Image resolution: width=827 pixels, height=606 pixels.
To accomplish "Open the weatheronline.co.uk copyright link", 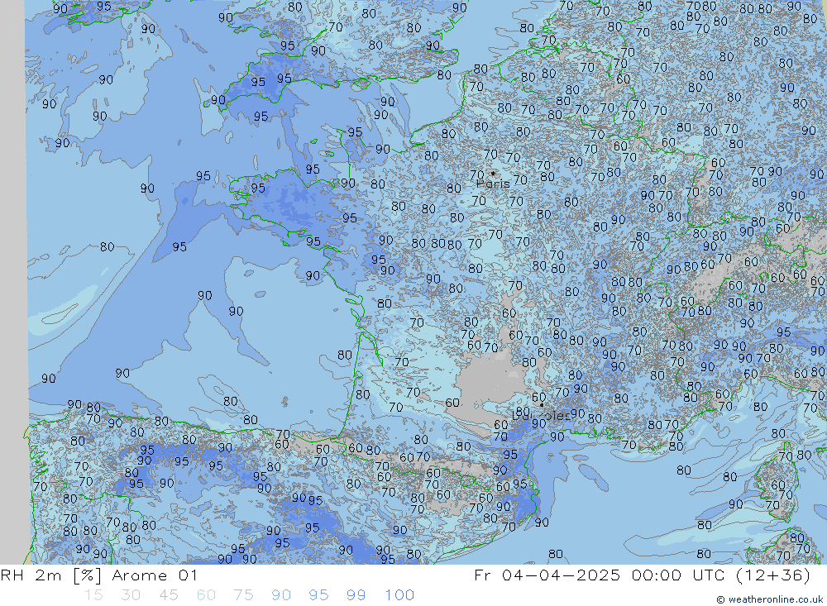I will point(769,599).
